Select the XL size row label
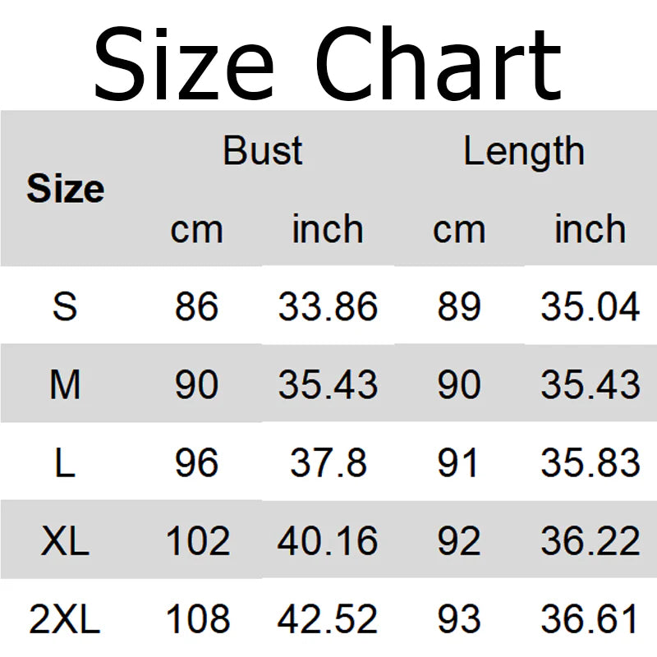 pos(65,541)
